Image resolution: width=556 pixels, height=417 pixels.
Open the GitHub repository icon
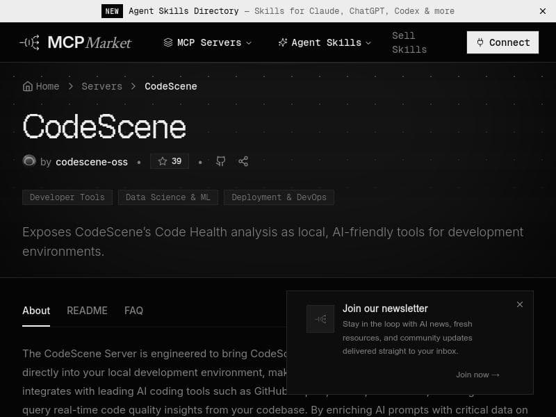point(220,161)
